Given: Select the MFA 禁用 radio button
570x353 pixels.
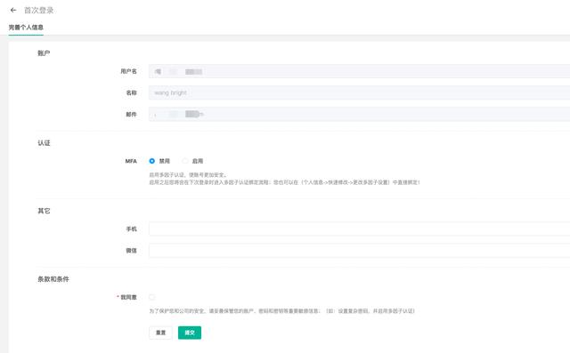Looking at the screenshot, I should click(152, 161).
